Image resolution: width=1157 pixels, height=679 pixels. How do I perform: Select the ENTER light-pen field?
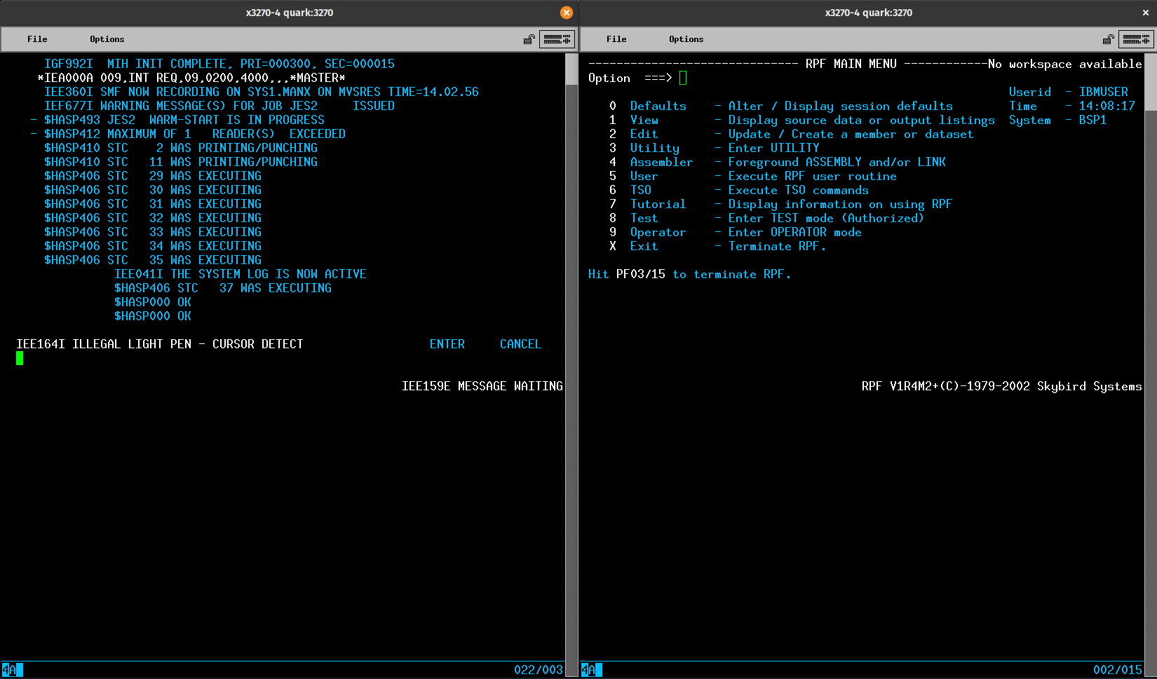[x=447, y=344]
